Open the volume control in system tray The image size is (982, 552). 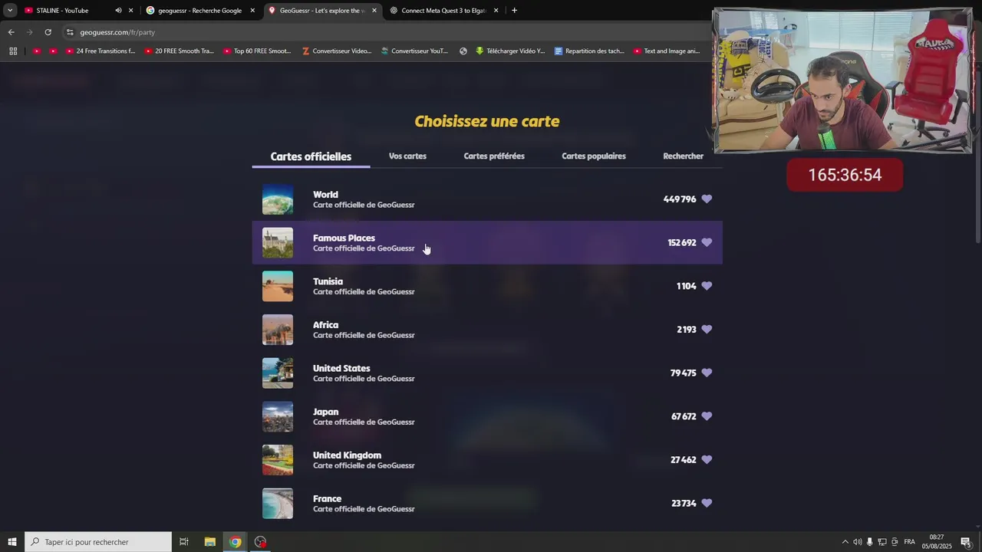pyautogui.click(x=857, y=542)
